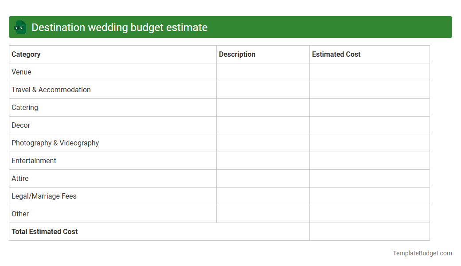Select the Venue category row
Viewport: 461px width, 266px height.
point(21,72)
